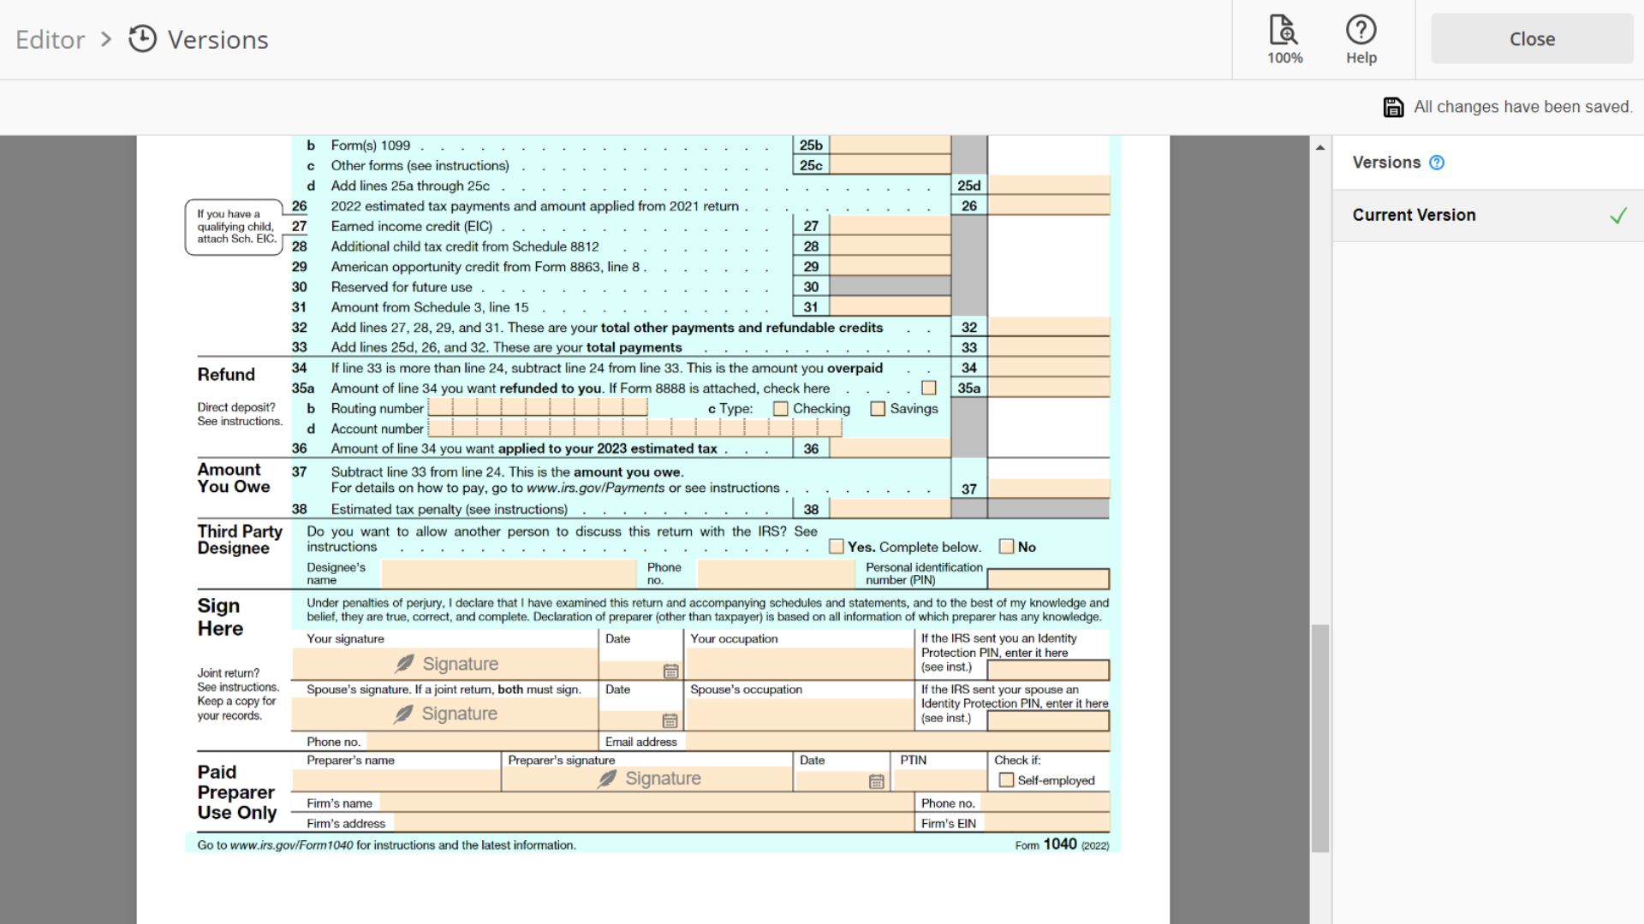Close the Versions view with Close button
The height and width of the screenshot is (924, 1644).
pyautogui.click(x=1532, y=39)
